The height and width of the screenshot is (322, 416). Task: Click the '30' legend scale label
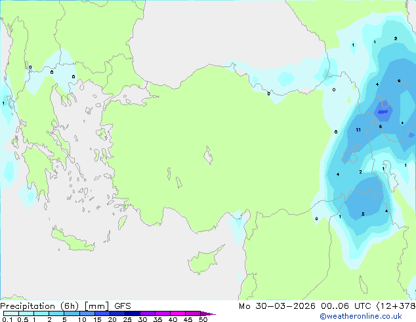click(142, 319)
